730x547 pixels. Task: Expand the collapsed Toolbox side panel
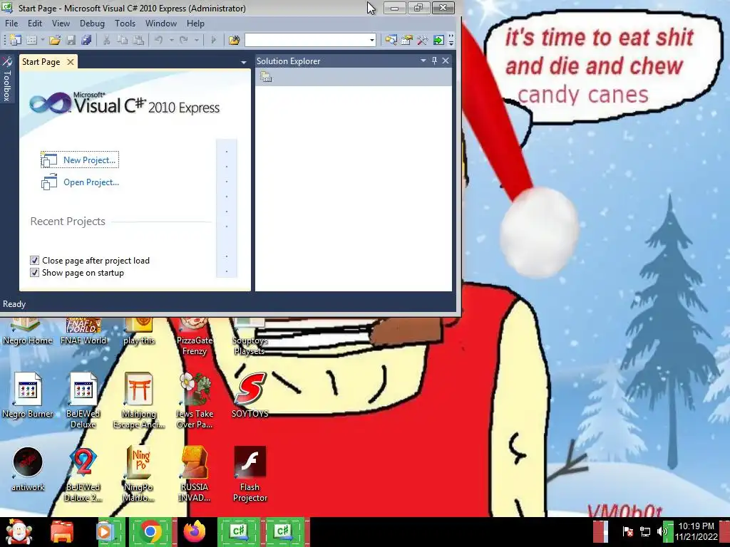pos(6,79)
